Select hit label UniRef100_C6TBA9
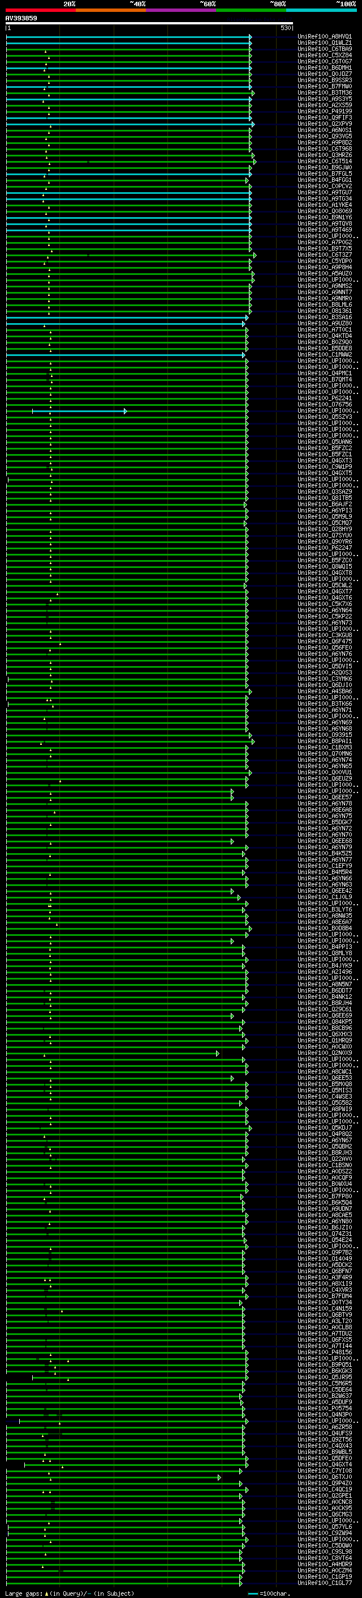Image resolution: width=362 pixels, height=1598 pixels. click(325, 49)
